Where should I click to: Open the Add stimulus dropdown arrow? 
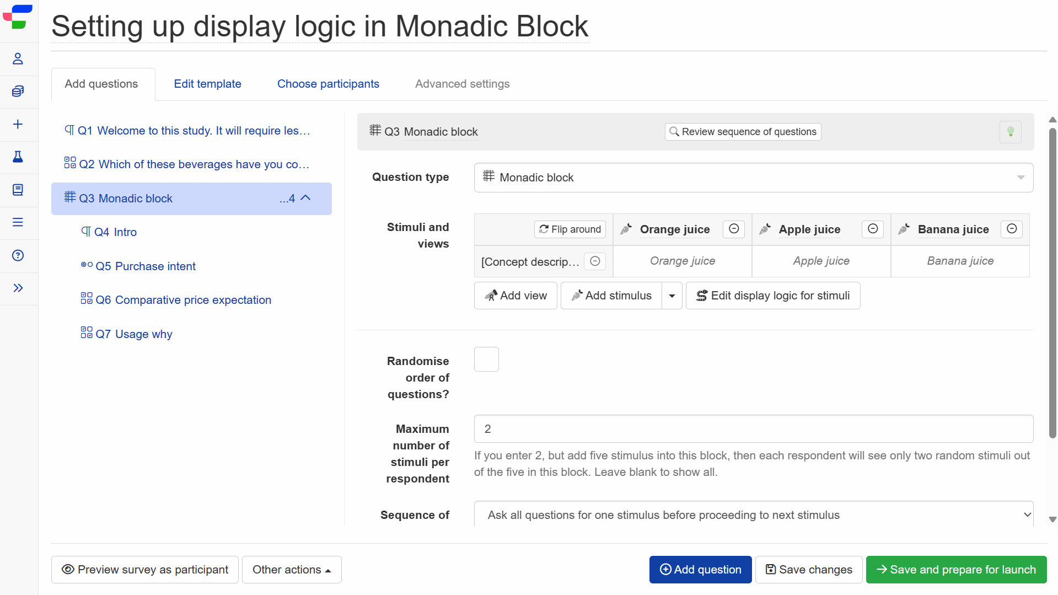pos(672,296)
